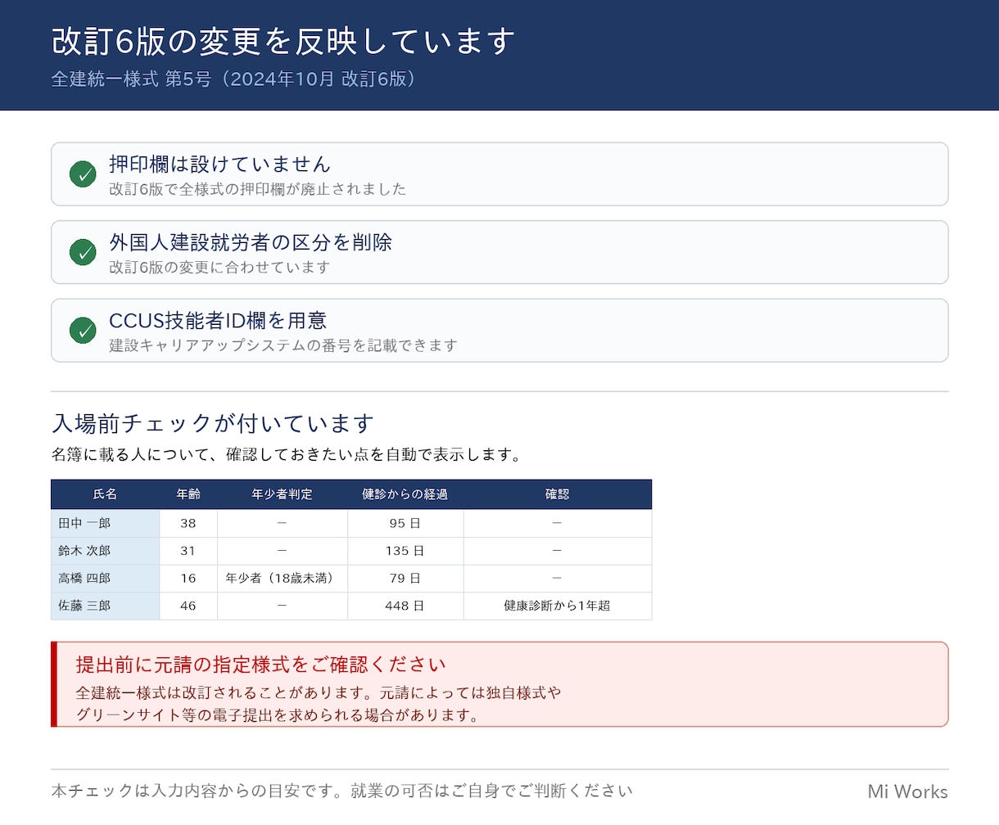The height and width of the screenshot is (825, 999).
Task: Click the age value 38
Action: (188, 523)
